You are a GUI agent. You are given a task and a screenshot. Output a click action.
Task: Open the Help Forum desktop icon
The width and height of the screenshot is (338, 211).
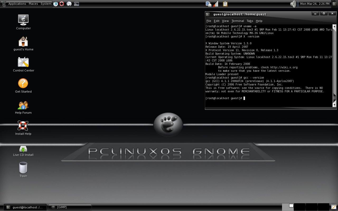(x=23, y=105)
